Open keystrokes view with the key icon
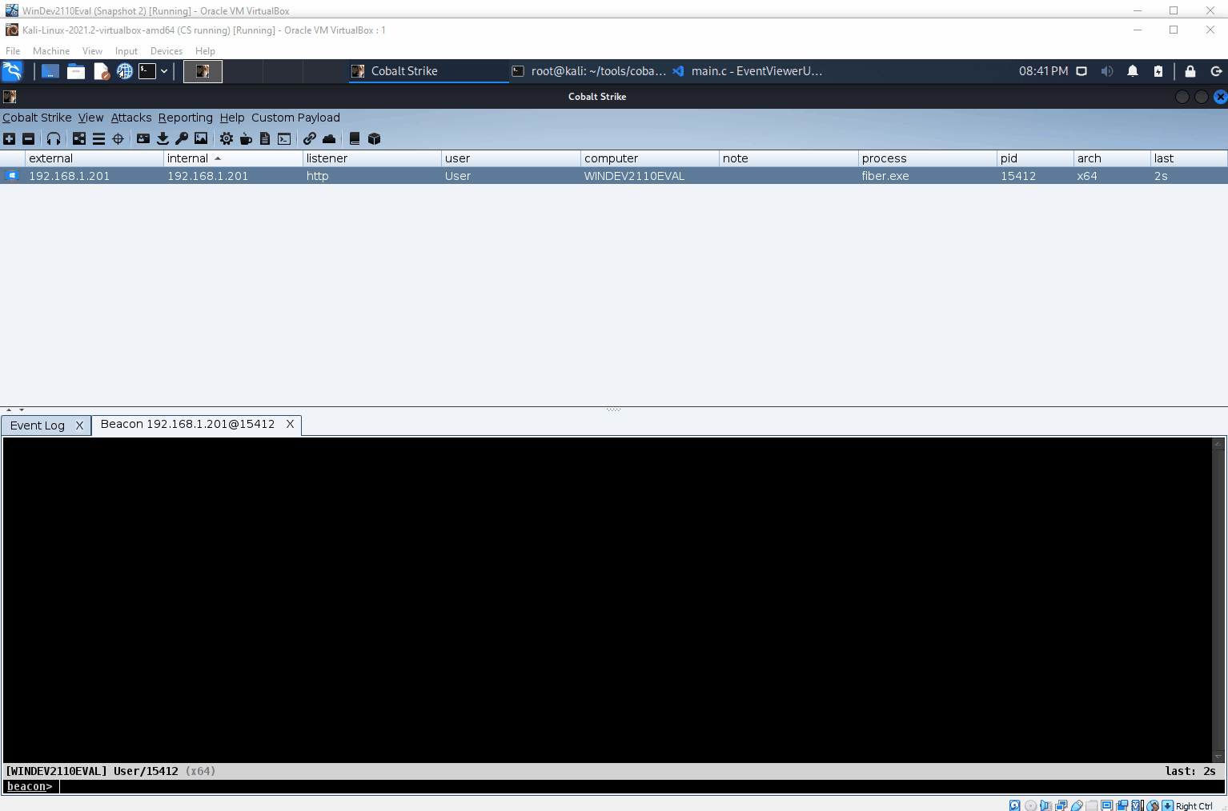Viewport: 1228px width, 811px height. [x=182, y=138]
